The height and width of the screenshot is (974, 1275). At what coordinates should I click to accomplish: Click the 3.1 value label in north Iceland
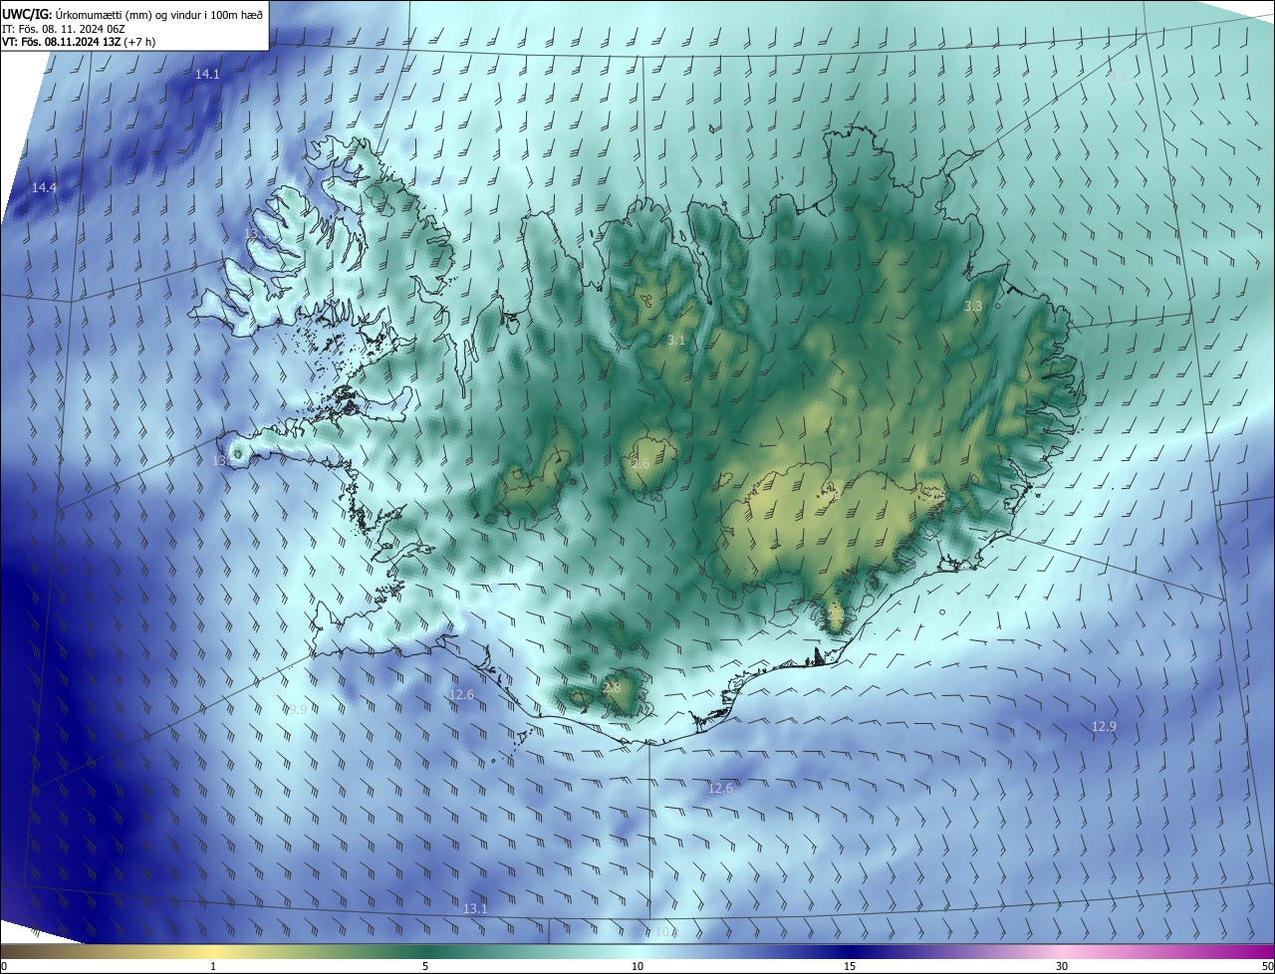(x=676, y=341)
